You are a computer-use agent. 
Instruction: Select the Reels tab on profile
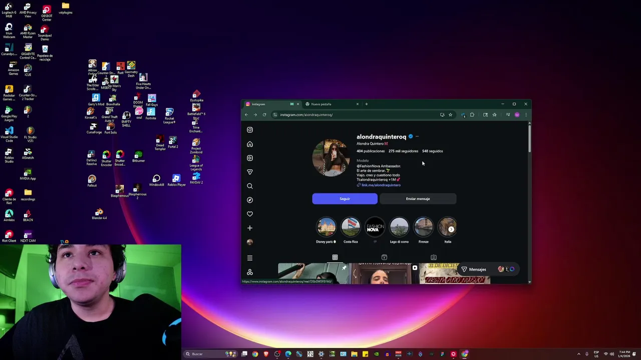point(384,257)
